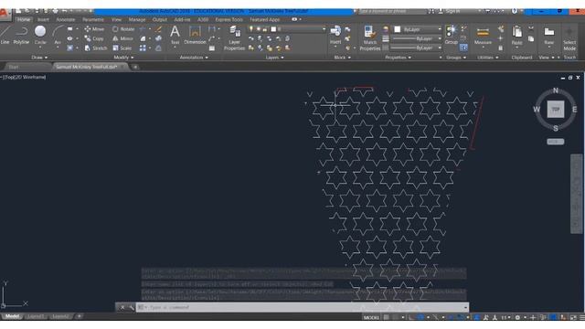The height and width of the screenshot is (329, 585).
Task: Activate the Mirror command
Action: (122, 38)
